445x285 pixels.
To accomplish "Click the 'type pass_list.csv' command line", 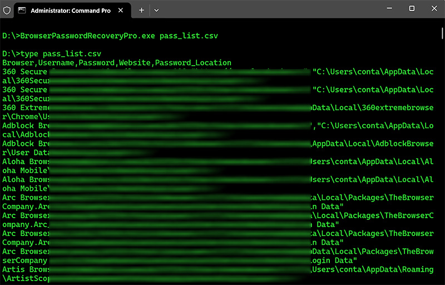I will coord(57,54).
